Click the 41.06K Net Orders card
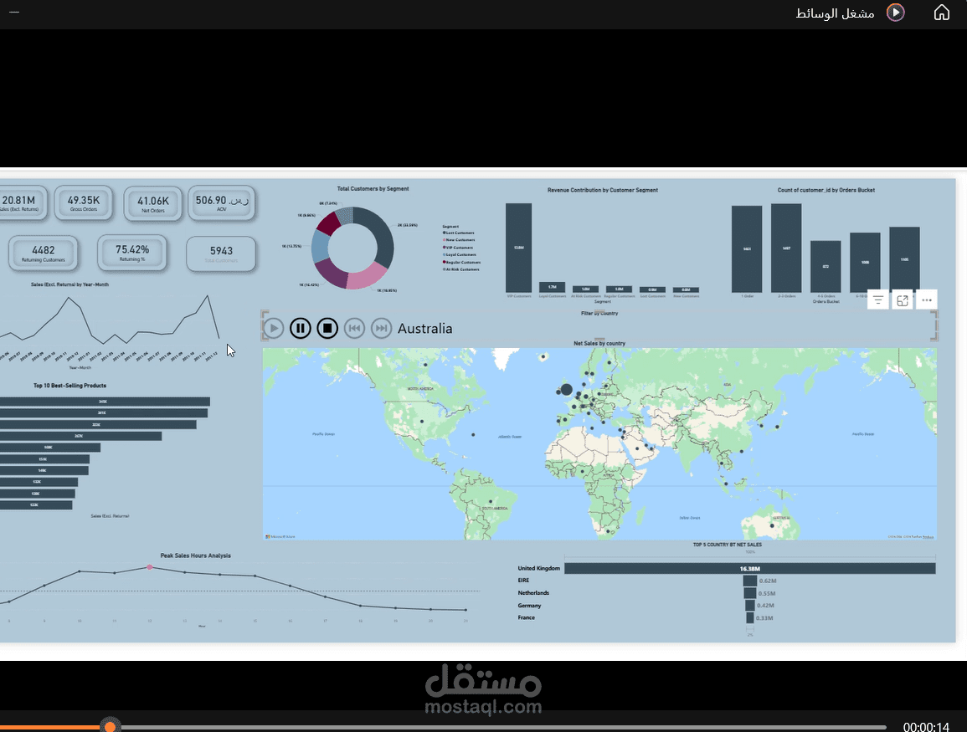This screenshot has height=732, width=967. (153, 203)
